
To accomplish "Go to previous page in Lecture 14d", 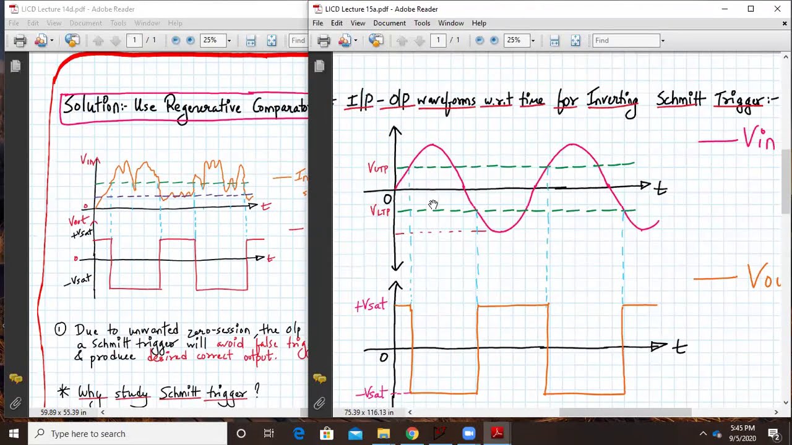I will pos(98,41).
